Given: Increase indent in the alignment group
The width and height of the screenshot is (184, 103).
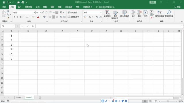Looking at the screenshot, I should 64,17.
